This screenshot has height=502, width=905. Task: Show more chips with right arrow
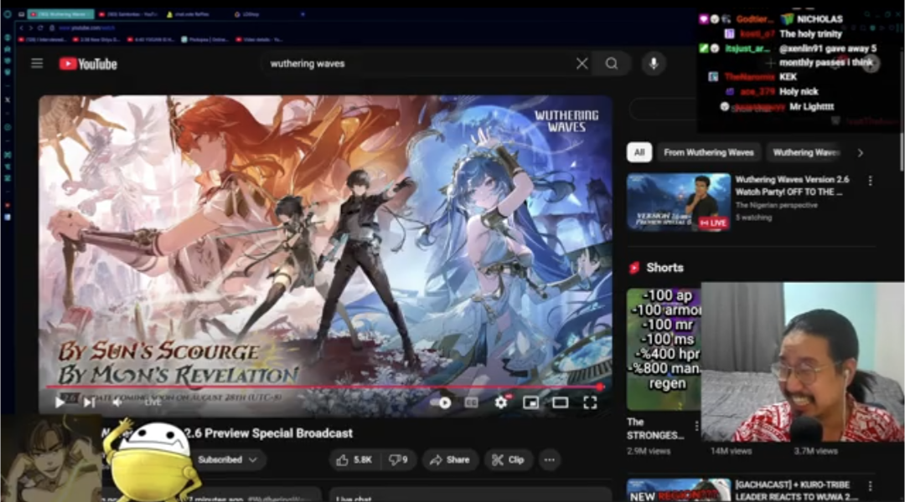pos(860,153)
